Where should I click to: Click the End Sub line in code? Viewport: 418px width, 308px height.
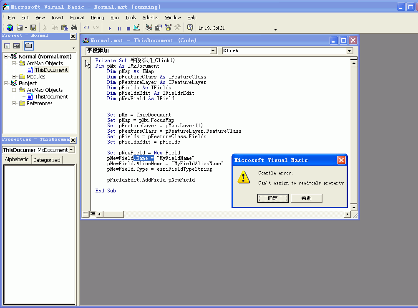point(106,191)
